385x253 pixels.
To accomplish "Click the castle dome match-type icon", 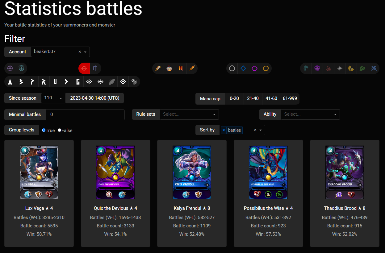I will 169,68.
